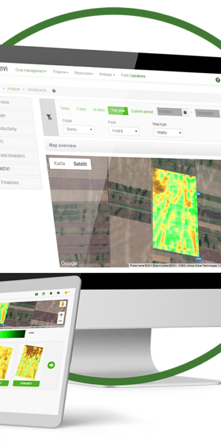Click the Street View pegman on tablet map
This screenshot has width=221, height=442.
[62, 304]
